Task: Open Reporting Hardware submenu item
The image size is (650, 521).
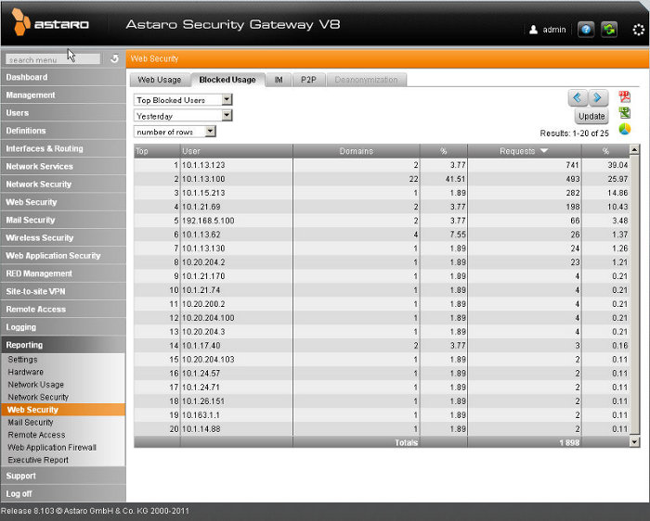Action: [63, 372]
